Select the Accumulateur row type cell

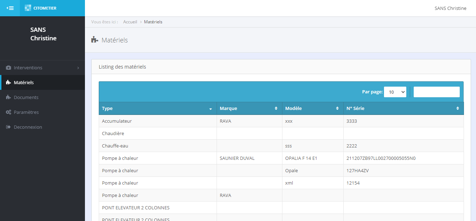[157, 121]
